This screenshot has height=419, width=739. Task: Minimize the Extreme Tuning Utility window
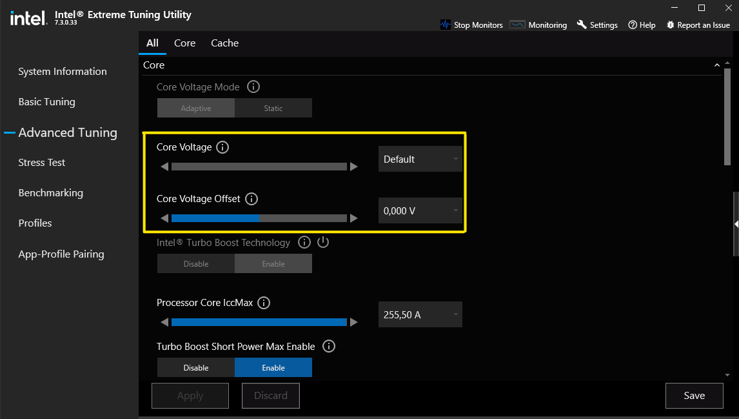point(675,8)
